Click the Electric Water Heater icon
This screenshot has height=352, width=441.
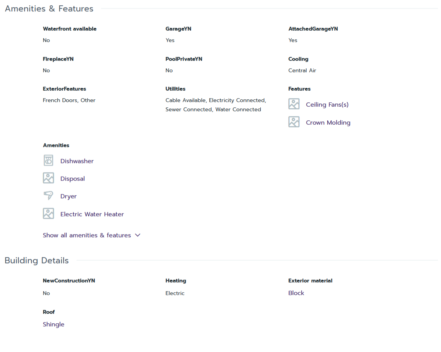[x=48, y=214]
